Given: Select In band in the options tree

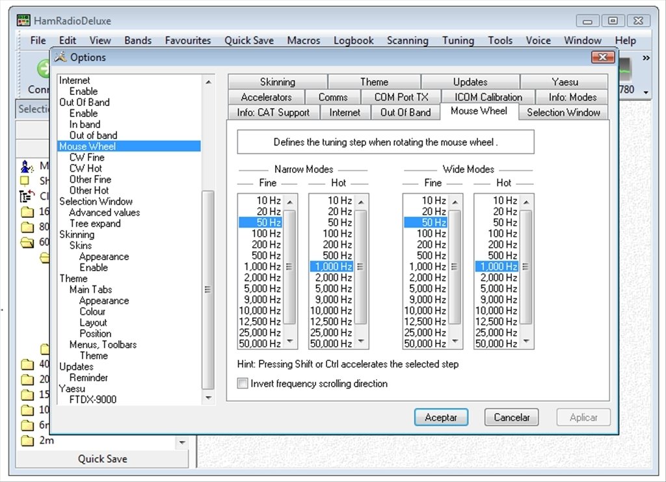Looking at the screenshot, I should 85,124.
